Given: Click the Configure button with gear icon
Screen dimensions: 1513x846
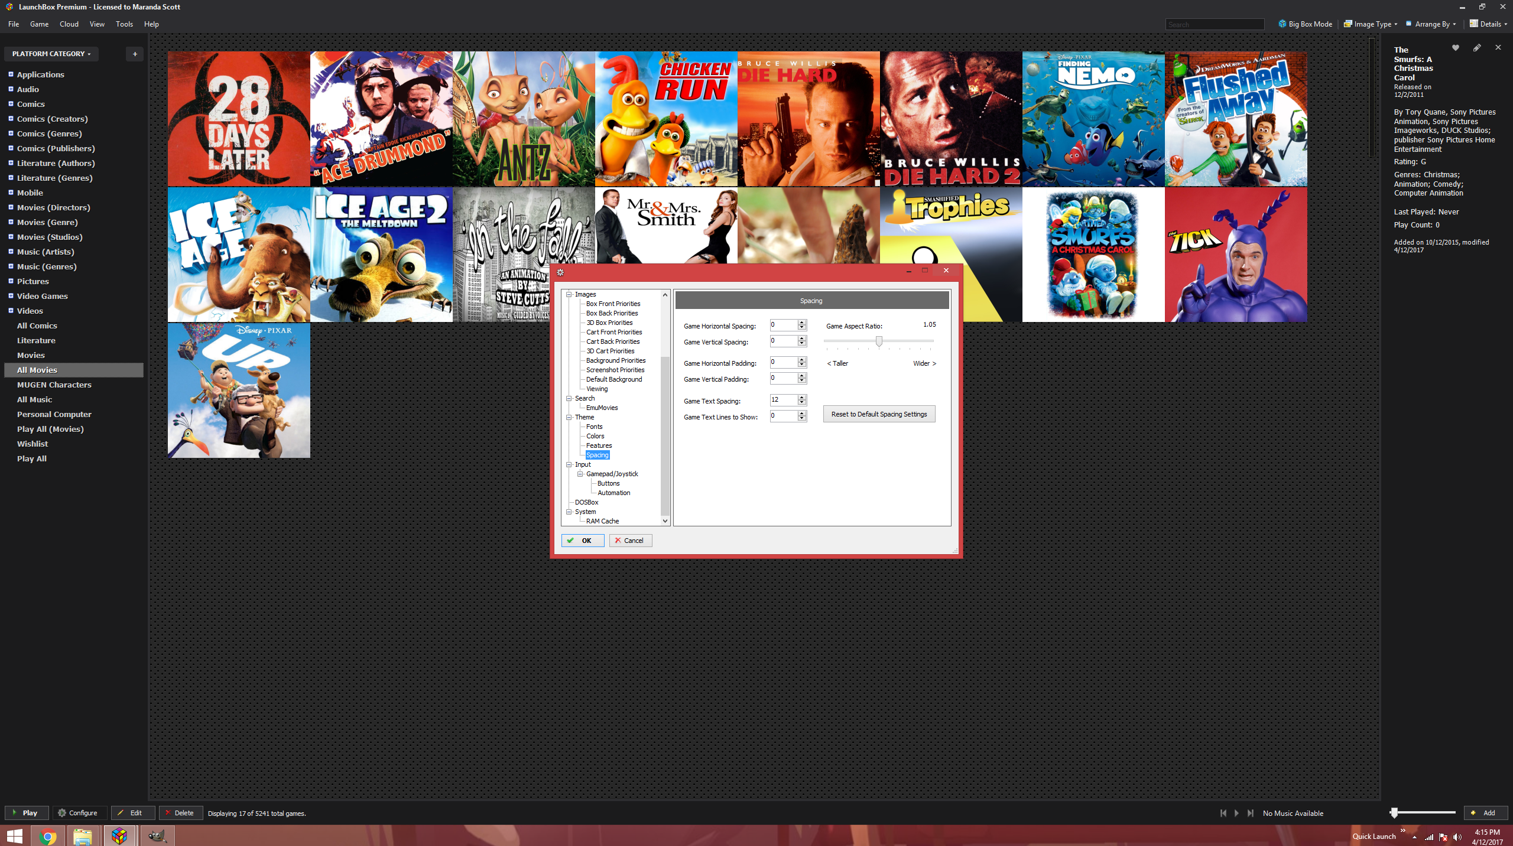Looking at the screenshot, I should (79, 813).
